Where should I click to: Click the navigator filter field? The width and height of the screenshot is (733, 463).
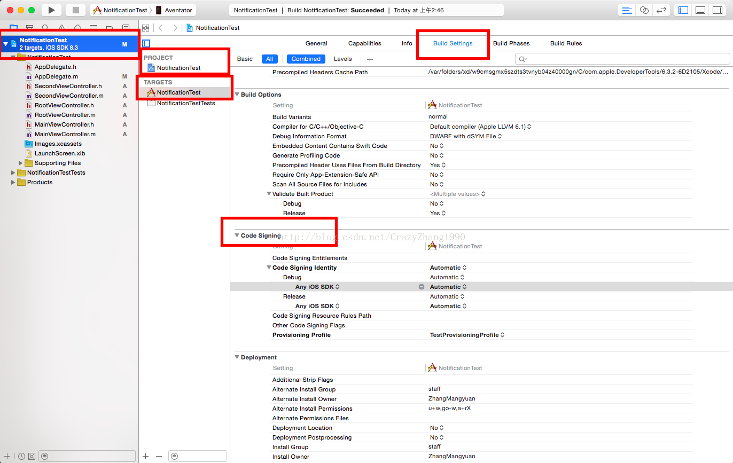pos(87,456)
